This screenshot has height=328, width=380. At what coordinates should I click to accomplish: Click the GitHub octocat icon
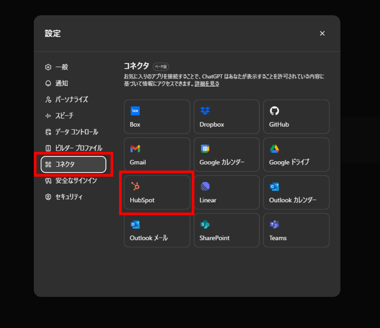tap(274, 111)
